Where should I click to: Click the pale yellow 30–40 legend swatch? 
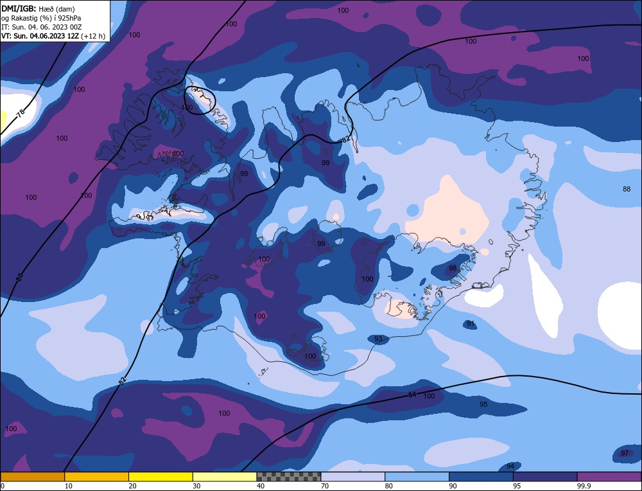[x=225, y=477]
